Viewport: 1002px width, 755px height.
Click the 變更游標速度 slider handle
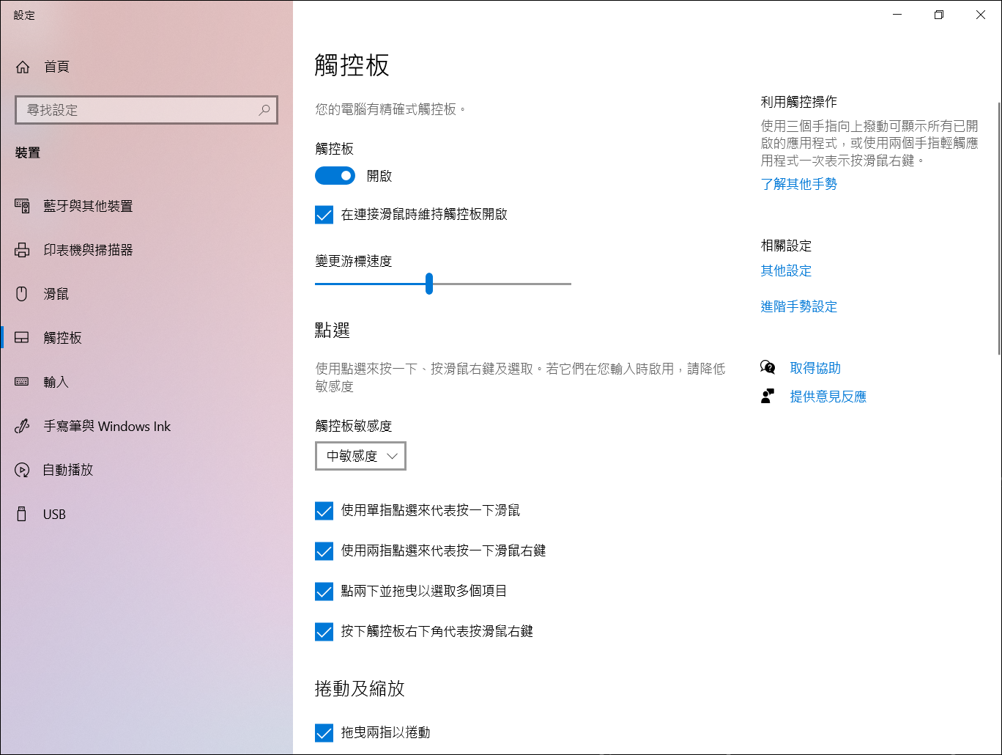pos(429,284)
